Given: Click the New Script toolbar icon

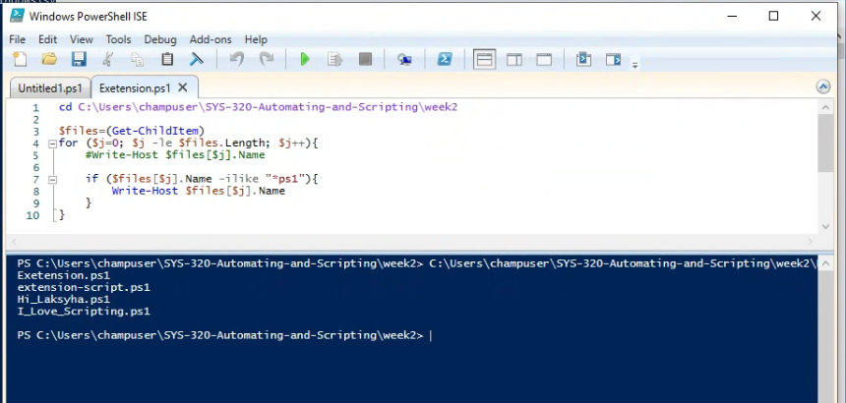Looking at the screenshot, I should [20, 60].
